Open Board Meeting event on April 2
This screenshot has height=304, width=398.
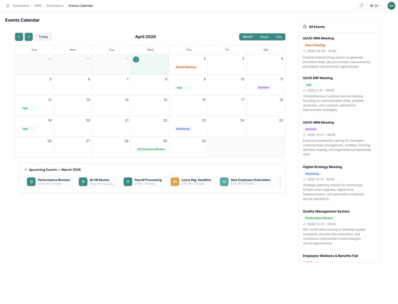point(186,67)
